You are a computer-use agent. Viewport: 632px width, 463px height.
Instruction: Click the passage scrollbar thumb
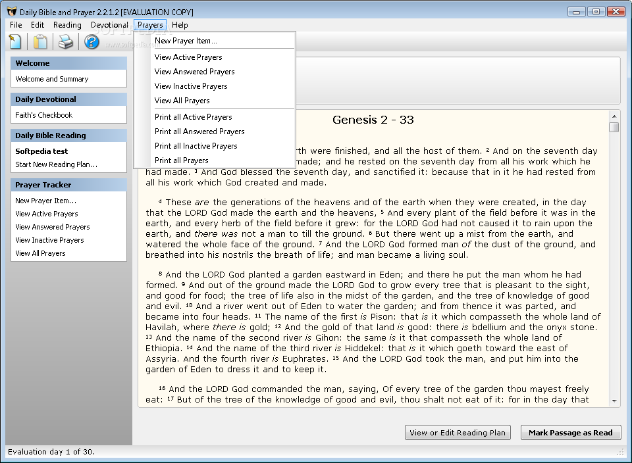pyautogui.click(x=614, y=127)
